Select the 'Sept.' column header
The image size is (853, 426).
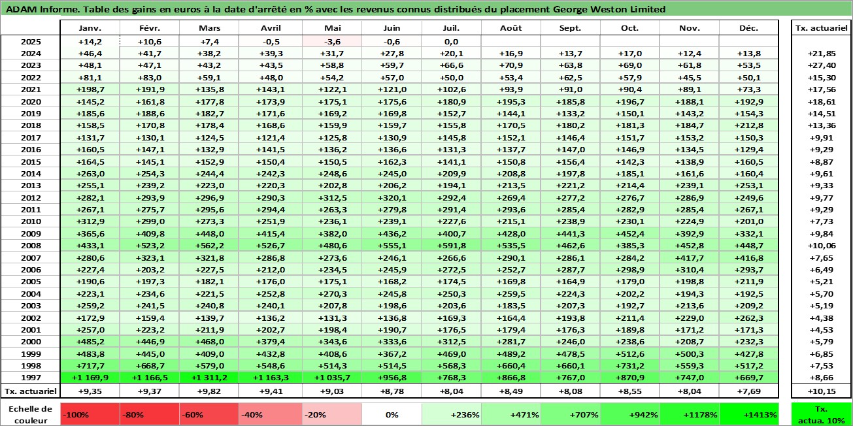[570, 28]
